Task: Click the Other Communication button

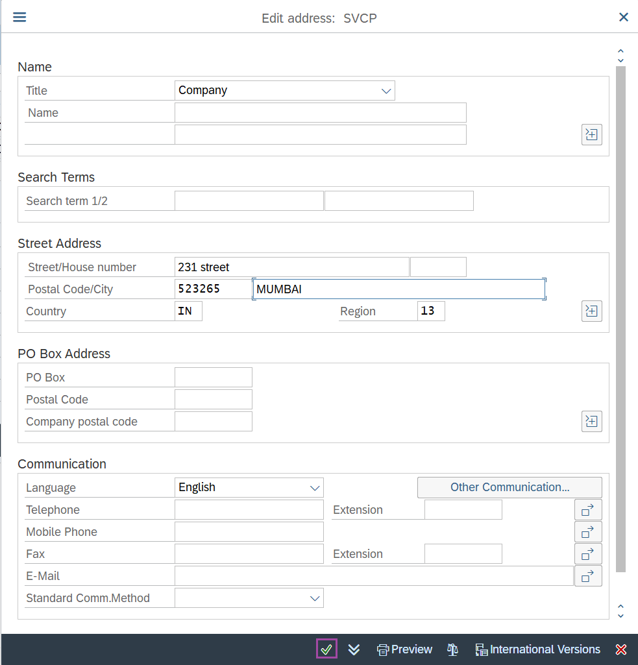Action: (x=509, y=487)
